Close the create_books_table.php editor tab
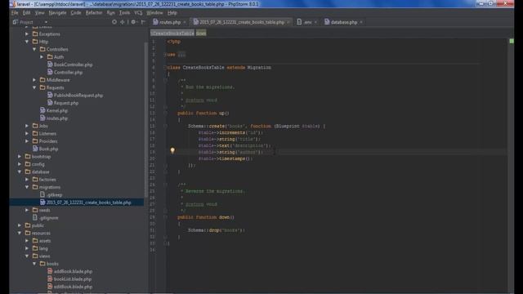Screen dimensions: 523x294 click(288, 22)
